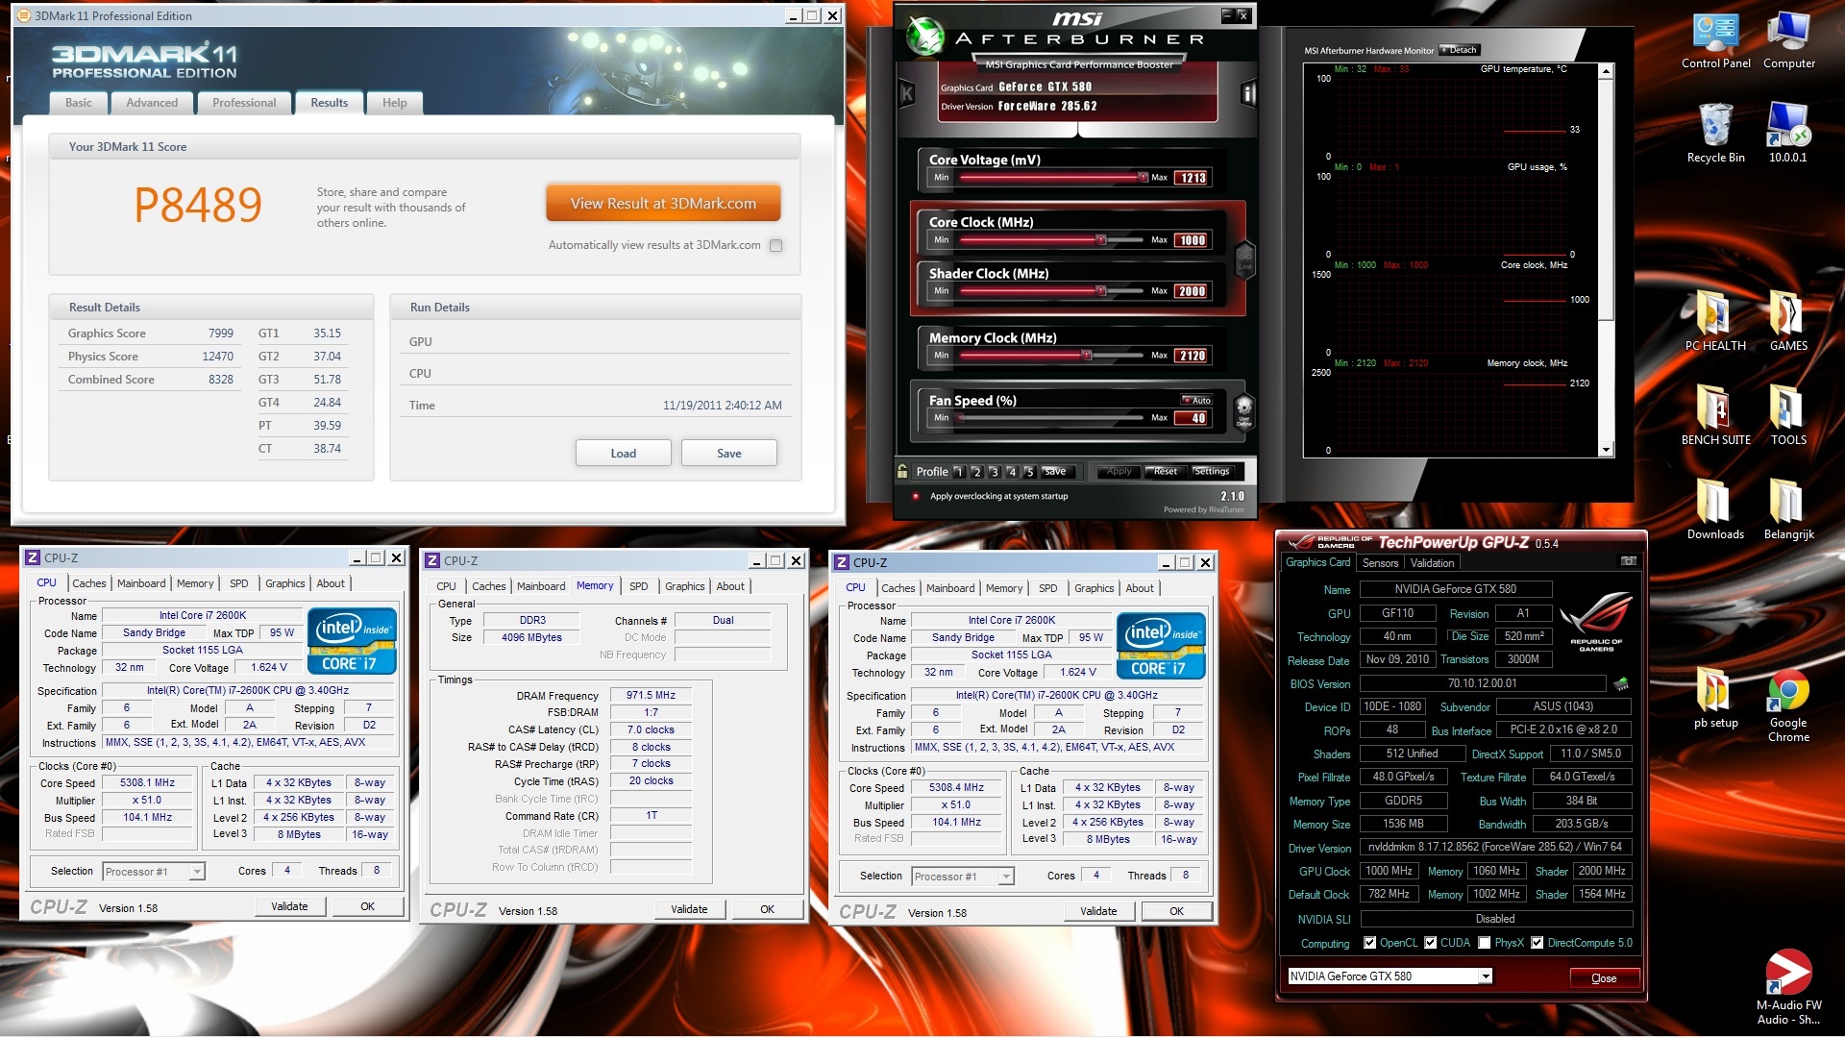The image size is (1845, 1038).
Task: Click the Afterburner Settings button
Action: [1212, 471]
